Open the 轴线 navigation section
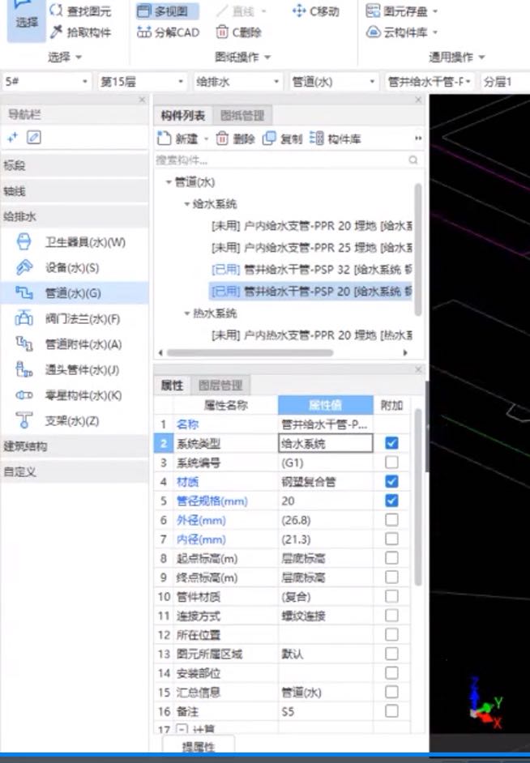530x763 pixels. 75,191
